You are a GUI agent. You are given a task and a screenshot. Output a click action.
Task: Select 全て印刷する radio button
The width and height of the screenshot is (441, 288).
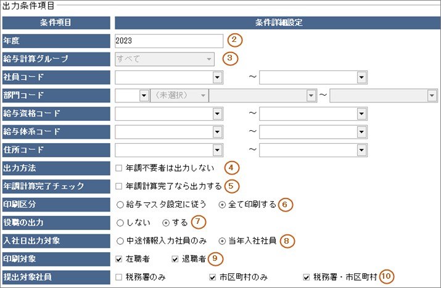pyautogui.click(x=222, y=204)
